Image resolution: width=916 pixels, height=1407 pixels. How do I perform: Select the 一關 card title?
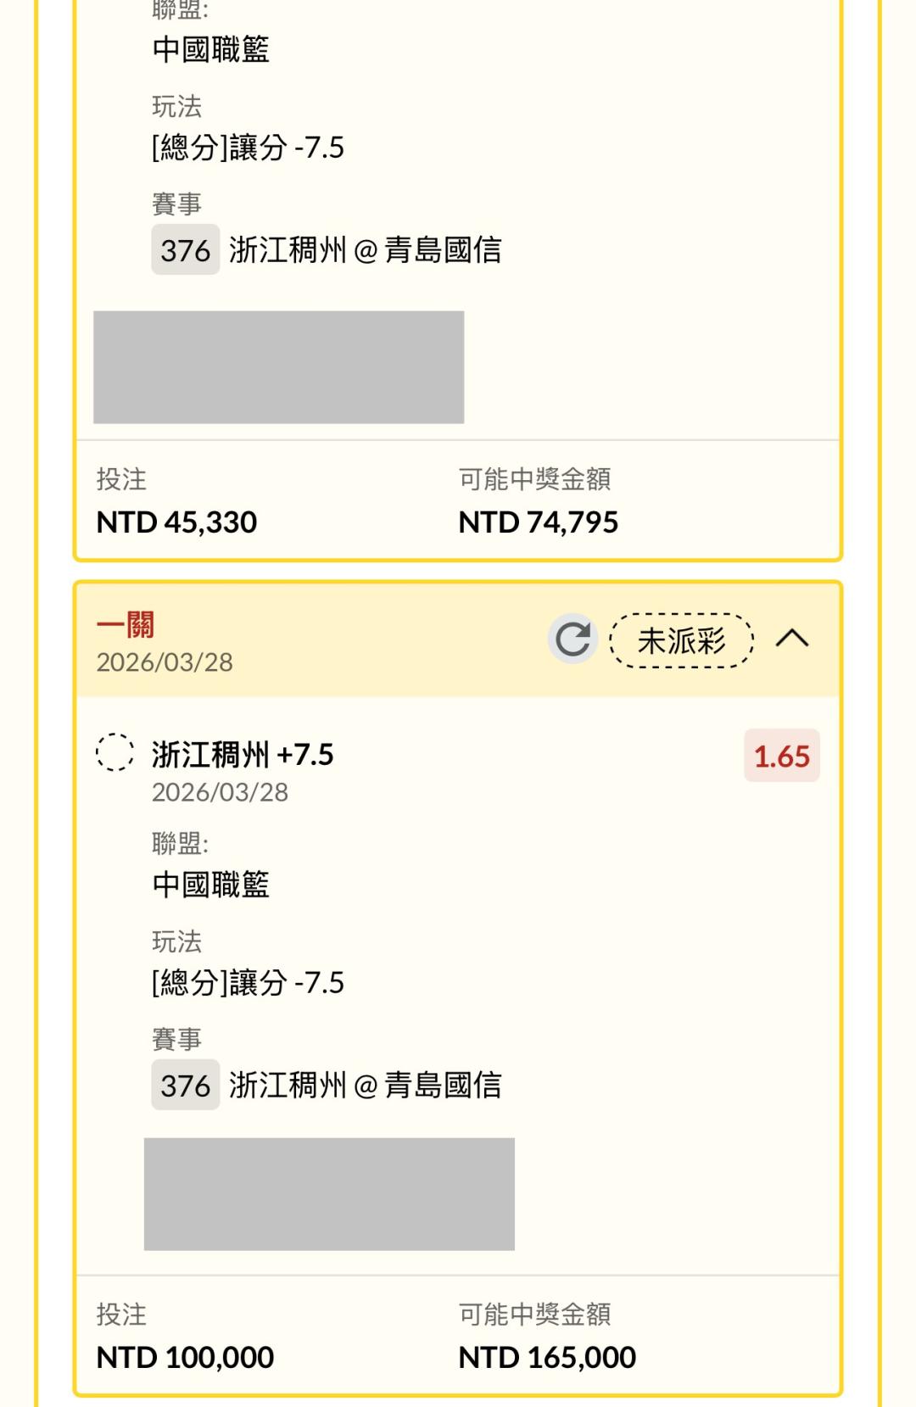pos(126,625)
